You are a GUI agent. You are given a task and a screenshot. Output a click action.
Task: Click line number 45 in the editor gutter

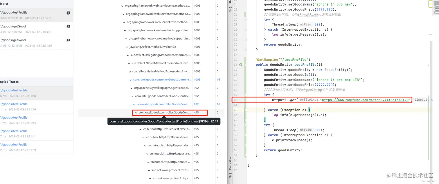coord(235,110)
